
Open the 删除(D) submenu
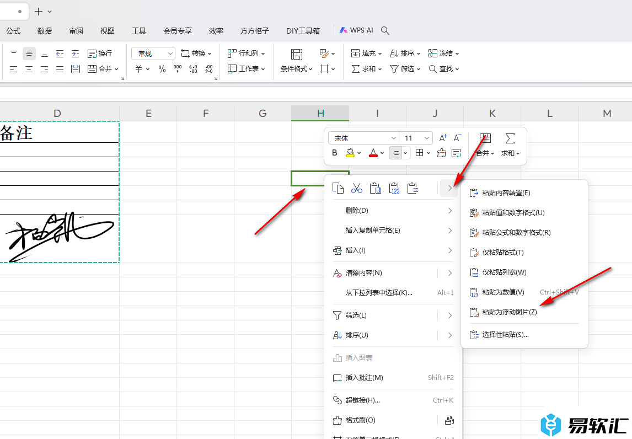(393, 211)
